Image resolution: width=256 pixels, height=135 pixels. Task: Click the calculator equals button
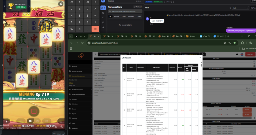(95, 29)
